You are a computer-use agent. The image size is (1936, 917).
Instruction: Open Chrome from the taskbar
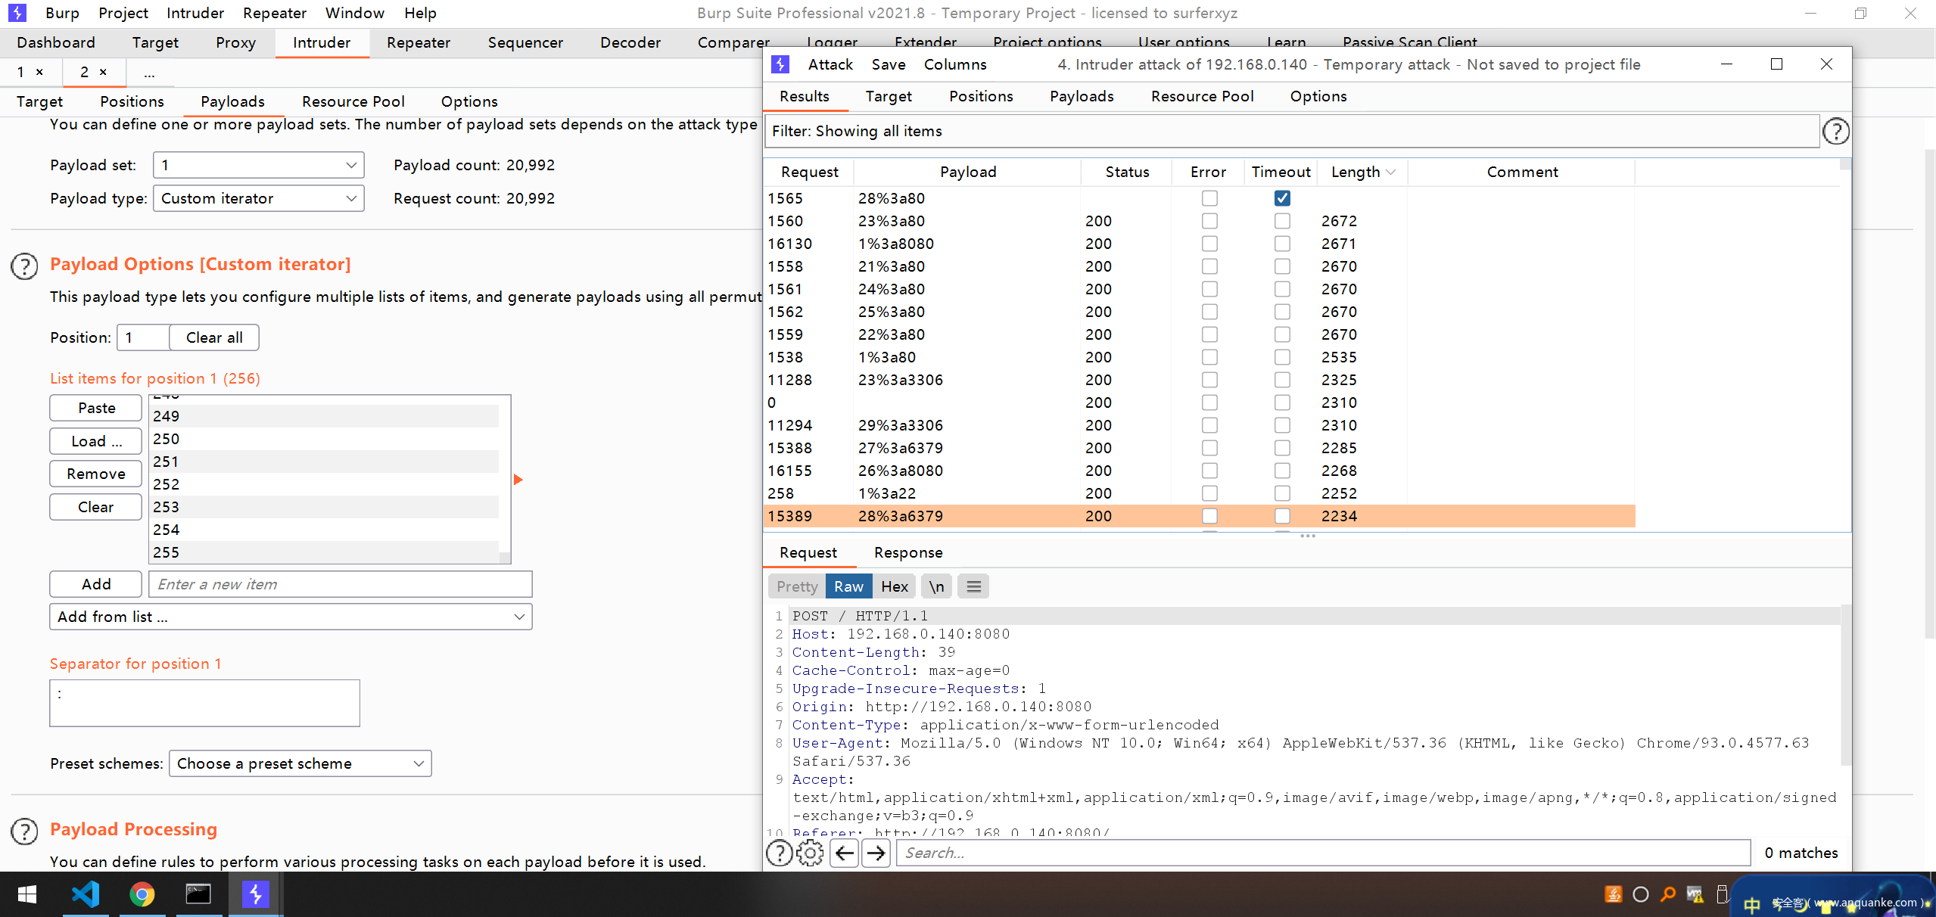(142, 894)
